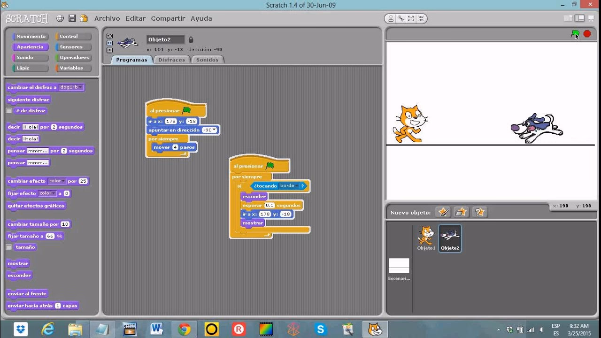Viewport: 601px width, 338px height.
Task: Open 'borde' dropdown in ¿tocando? block
Action: [289, 186]
